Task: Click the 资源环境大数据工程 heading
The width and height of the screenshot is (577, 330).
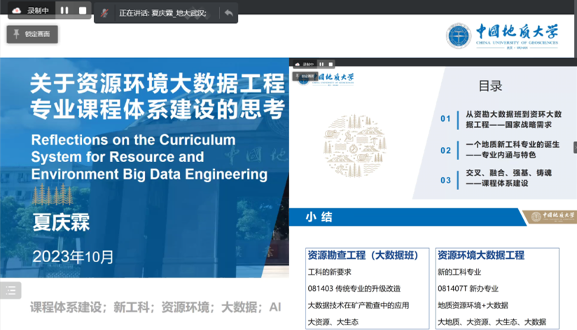Action: (x=480, y=255)
